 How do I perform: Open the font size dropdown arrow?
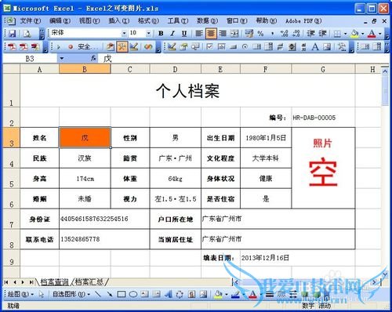(148, 33)
